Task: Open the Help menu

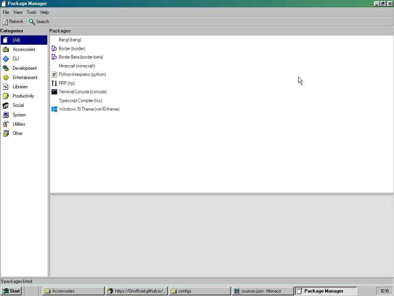Action: [x=45, y=12]
